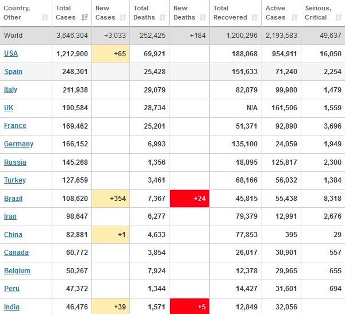Open the Russia country link
Image resolution: width=345 pixels, height=314 pixels.
pos(15,162)
